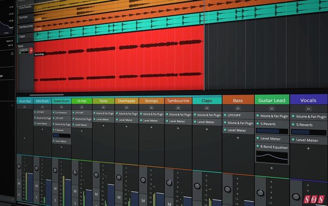The height and width of the screenshot is (206, 328).
Task: Click the round icon under Bass mixer header
Action: pos(237,108)
